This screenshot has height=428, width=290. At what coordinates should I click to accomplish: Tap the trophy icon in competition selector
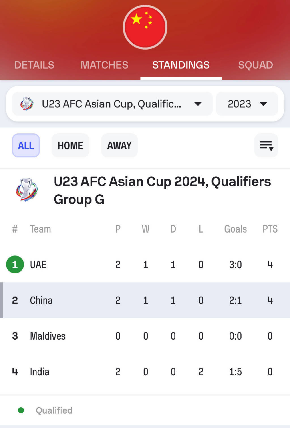click(27, 104)
